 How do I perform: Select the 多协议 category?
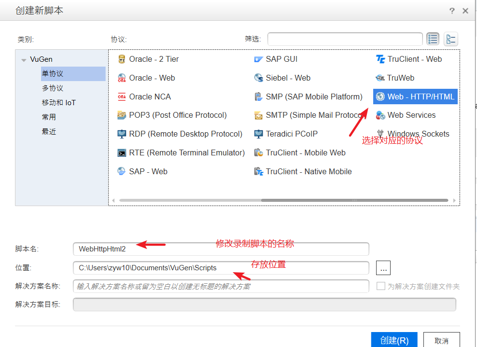(53, 88)
